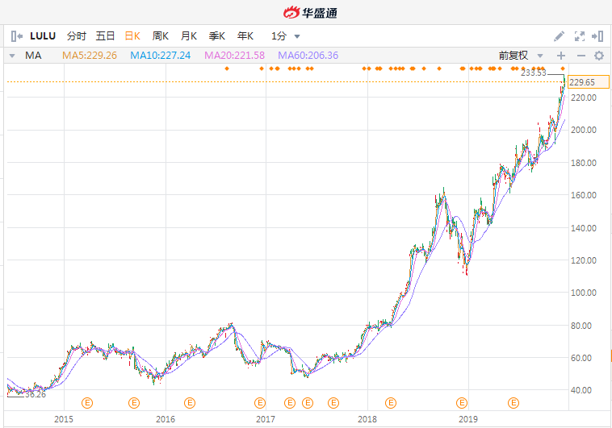Screen dimensions: 612x428
Task: Toggle the MA20 moving average line
Action: (234, 56)
